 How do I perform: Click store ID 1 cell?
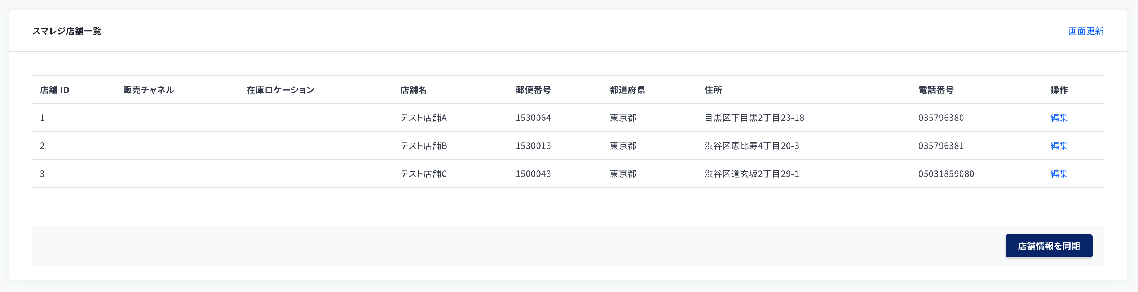[x=43, y=118]
